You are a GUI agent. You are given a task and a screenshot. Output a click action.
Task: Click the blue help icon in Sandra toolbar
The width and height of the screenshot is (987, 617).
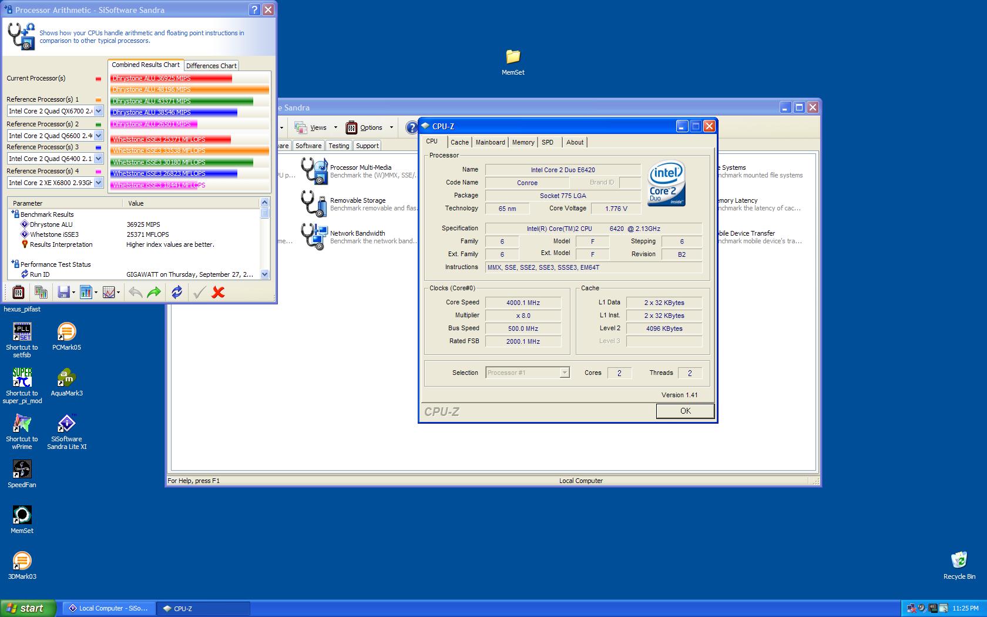point(412,128)
